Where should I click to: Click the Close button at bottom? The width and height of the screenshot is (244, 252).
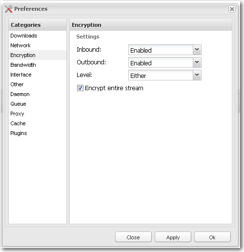[133, 237]
